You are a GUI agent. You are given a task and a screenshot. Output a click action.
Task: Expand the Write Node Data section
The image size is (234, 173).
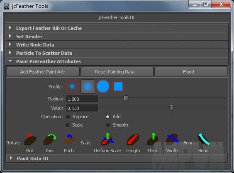[117, 45]
